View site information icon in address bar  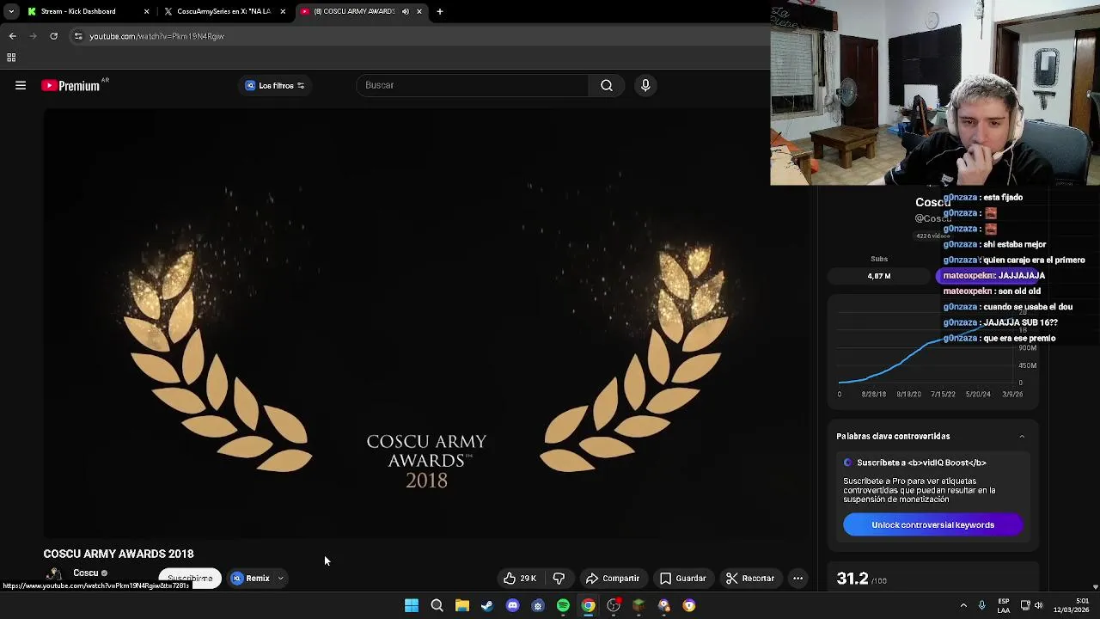(x=78, y=36)
